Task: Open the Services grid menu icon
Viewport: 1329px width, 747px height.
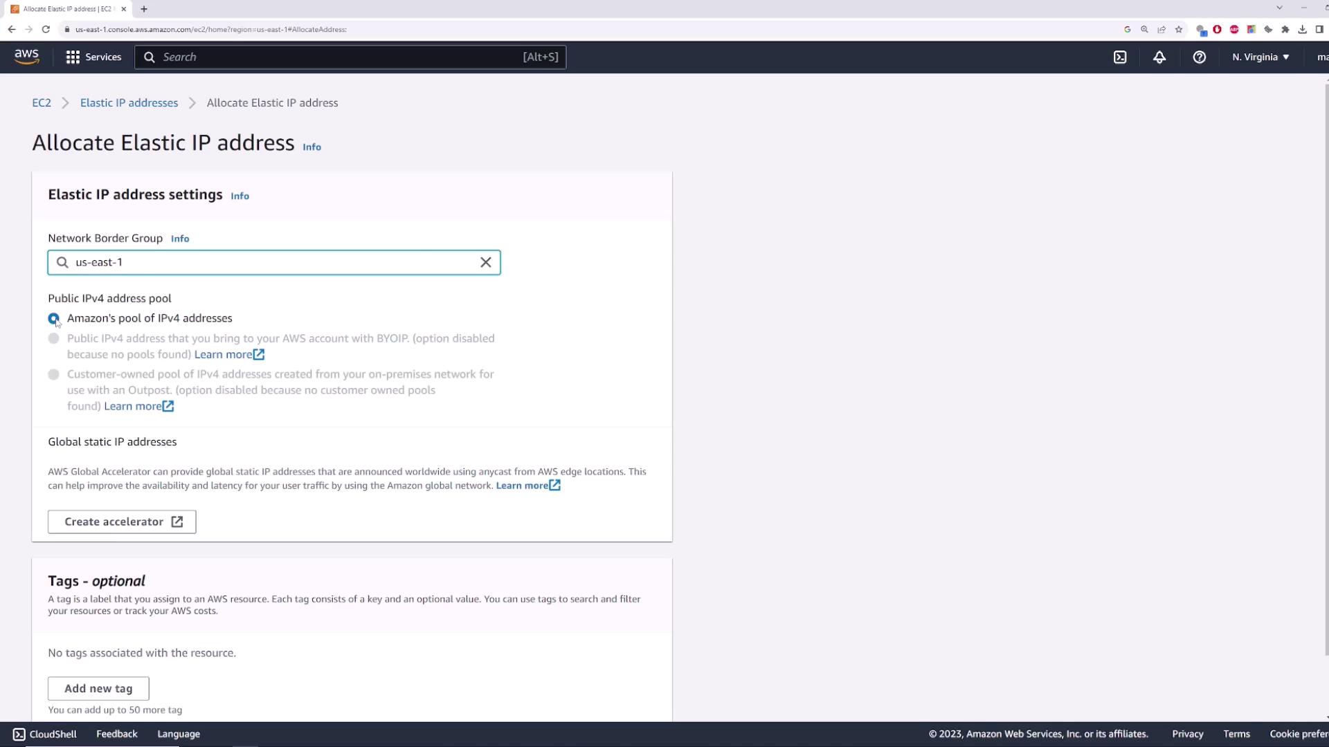Action: (73, 57)
